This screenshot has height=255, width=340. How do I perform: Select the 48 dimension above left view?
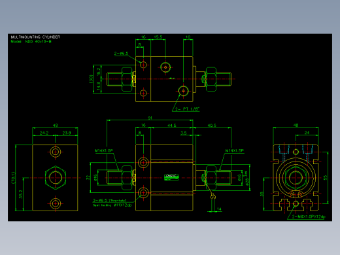pyautogui.click(x=55, y=126)
